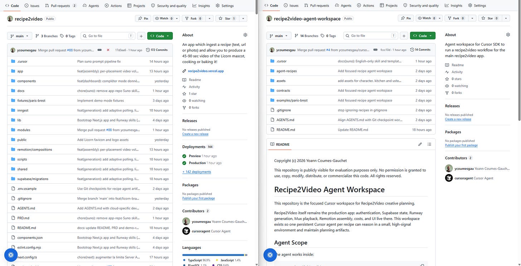This screenshot has height=266, width=521.
Task: Fork the agent-workspace repository
Action: tap(456, 18)
